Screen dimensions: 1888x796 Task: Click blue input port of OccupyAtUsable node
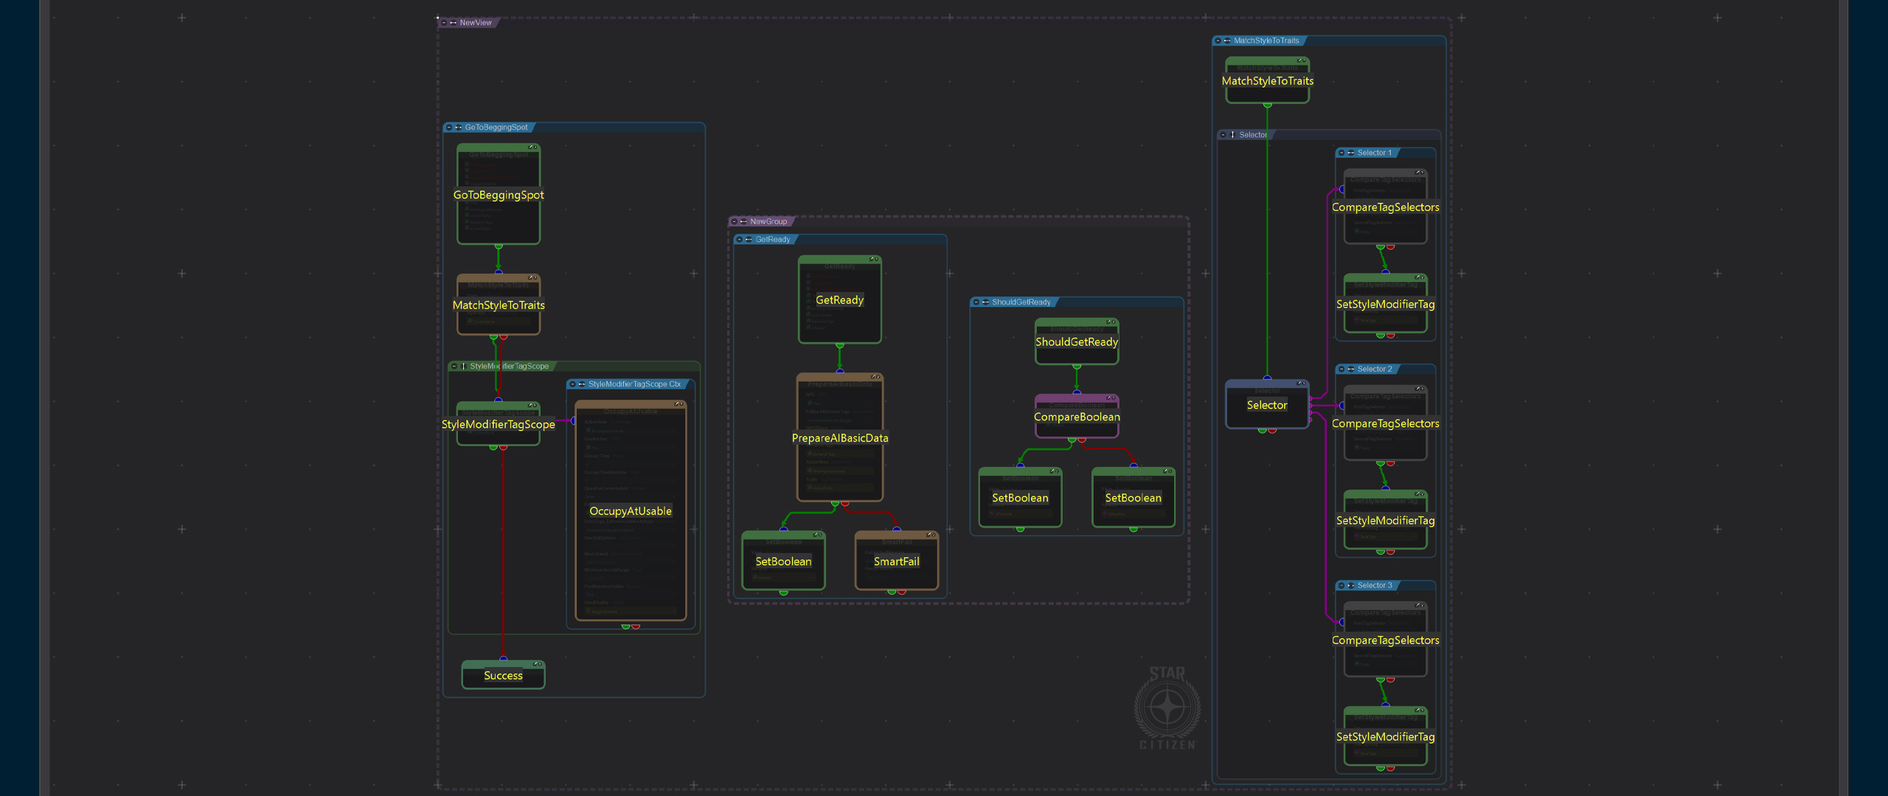pyautogui.click(x=574, y=421)
